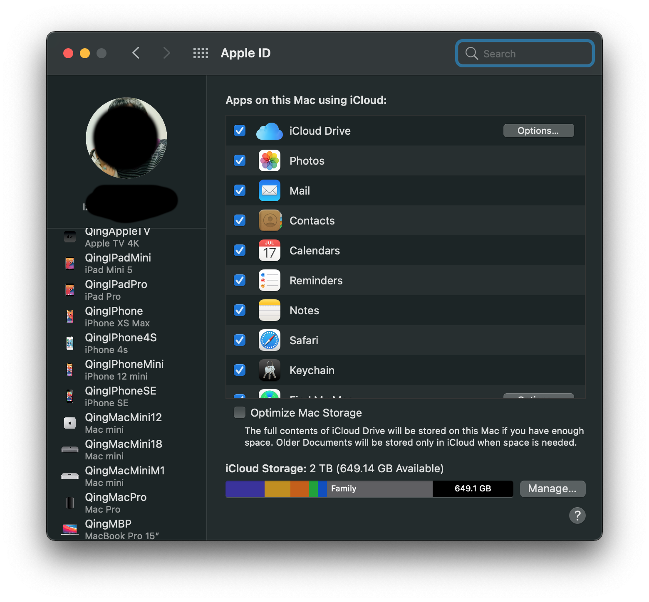Click the Safari compass icon
649x602 pixels.
pyautogui.click(x=270, y=340)
